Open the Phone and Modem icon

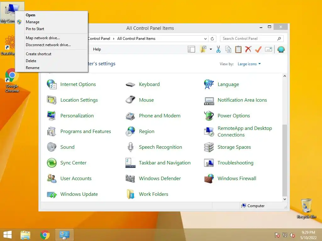(130, 116)
